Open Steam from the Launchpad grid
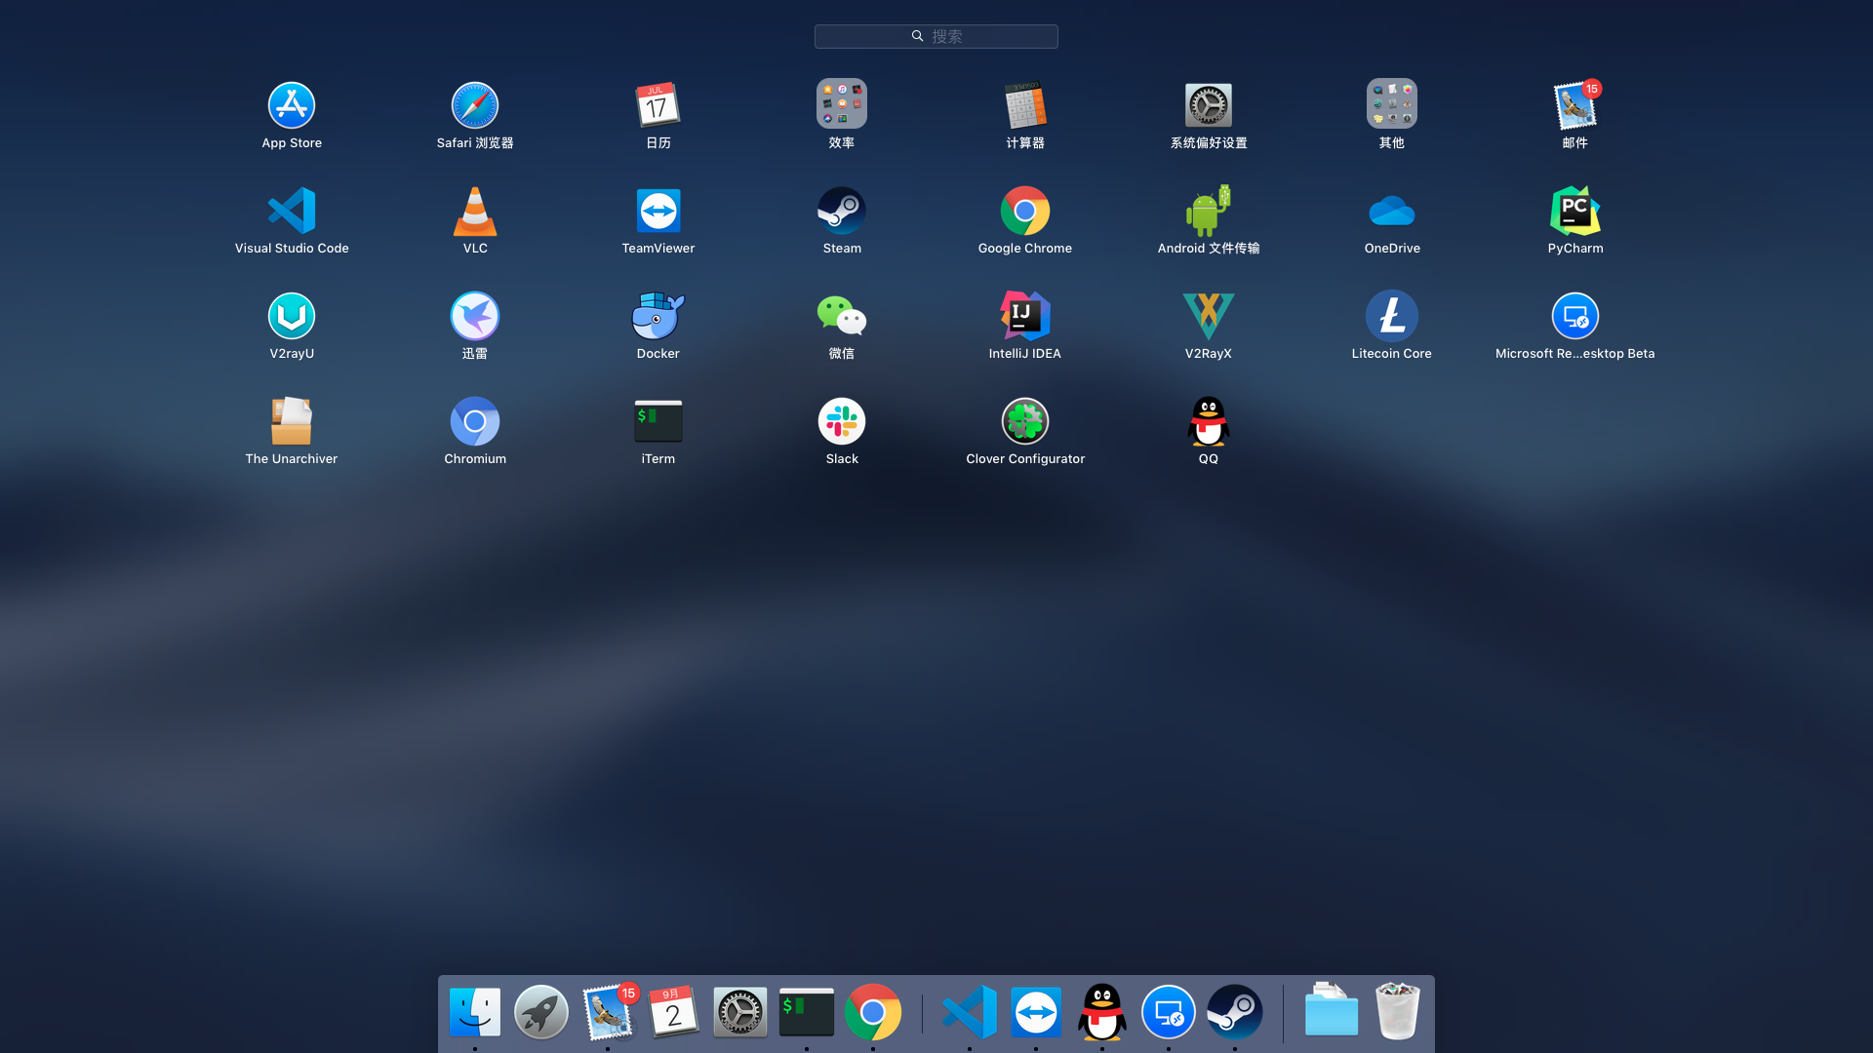The height and width of the screenshot is (1053, 1873). click(x=842, y=211)
